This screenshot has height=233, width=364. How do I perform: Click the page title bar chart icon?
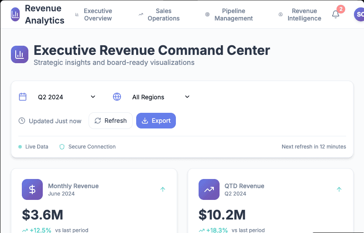coord(20,54)
